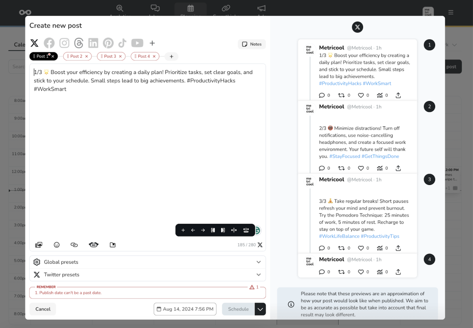Viewport: 473px width, 328px height.
Task: Click share icon on fourth preview tweet
Action: [398, 272]
